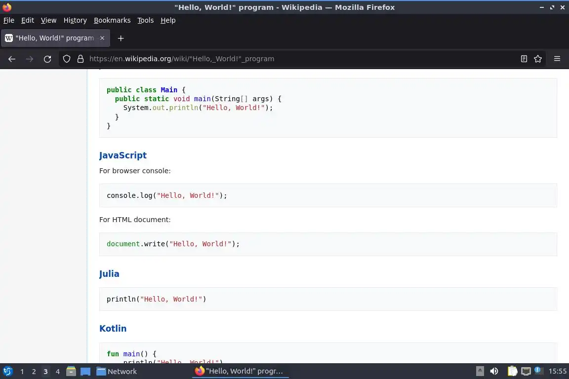
Task: Click "For HTML document:" text
Action: [135, 220]
